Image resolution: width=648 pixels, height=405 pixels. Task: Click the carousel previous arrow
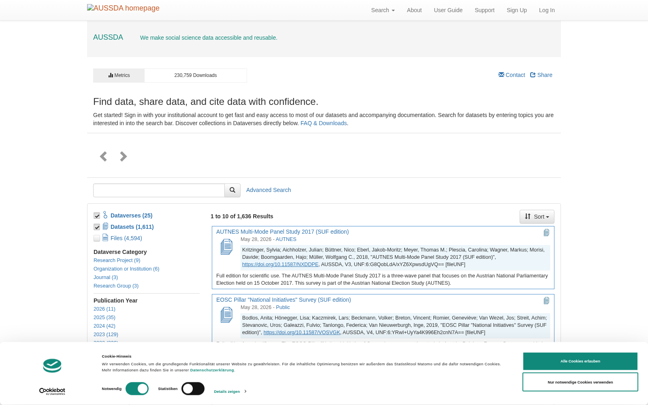(x=103, y=156)
